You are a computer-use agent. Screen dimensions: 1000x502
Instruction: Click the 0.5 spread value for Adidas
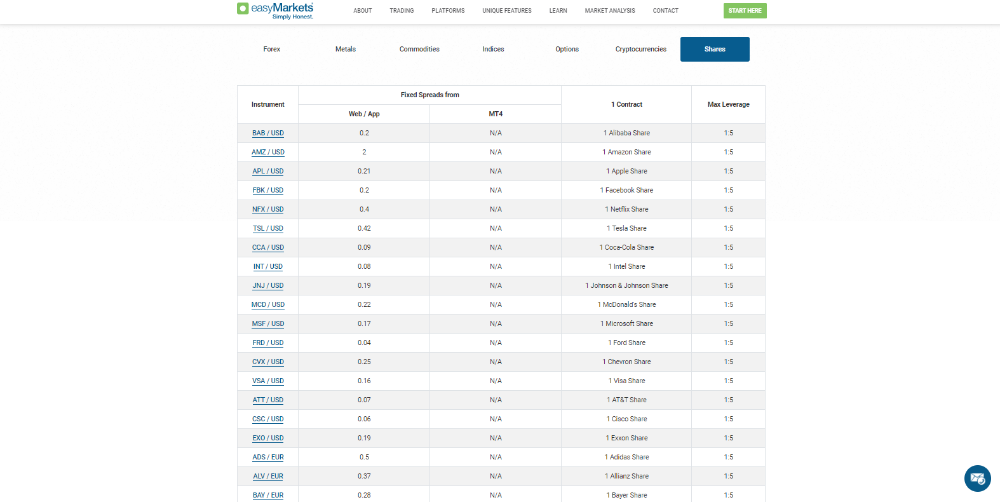(x=364, y=457)
